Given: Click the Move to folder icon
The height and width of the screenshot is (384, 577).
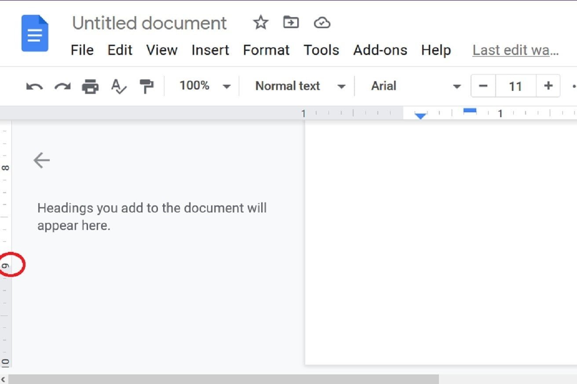Looking at the screenshot, I should 291,22.
